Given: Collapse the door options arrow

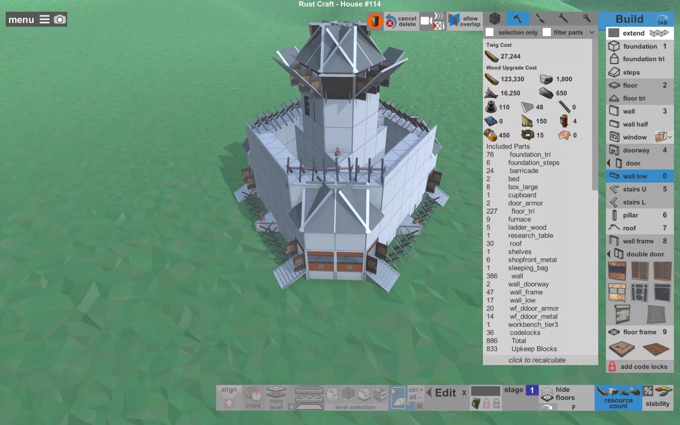Looking at the screenshot, I should tap(609, 163).
